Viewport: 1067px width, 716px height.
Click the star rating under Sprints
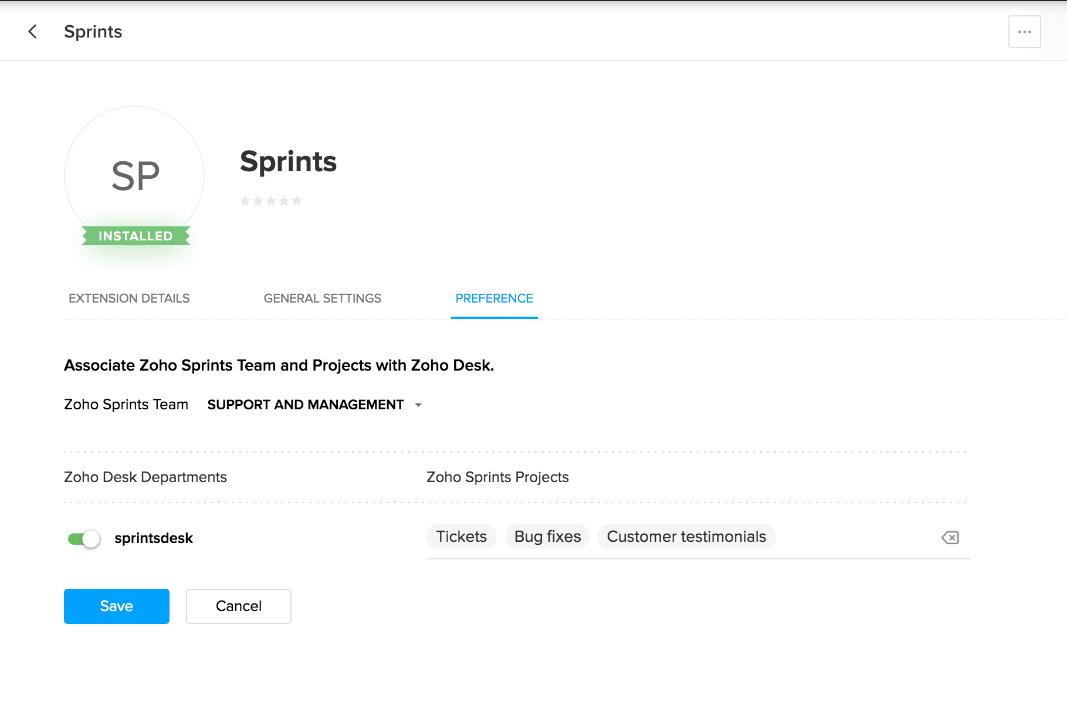[271, 201]
